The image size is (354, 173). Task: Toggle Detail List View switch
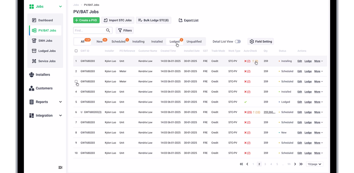[x=238, y=42]
